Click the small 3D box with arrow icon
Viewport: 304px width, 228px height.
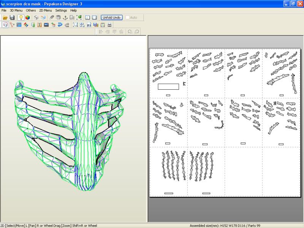[53, 25]
